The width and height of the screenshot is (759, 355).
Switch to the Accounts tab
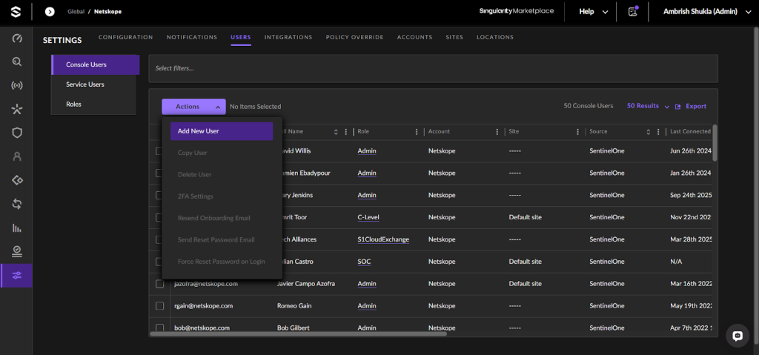click(x=415, y=37)
